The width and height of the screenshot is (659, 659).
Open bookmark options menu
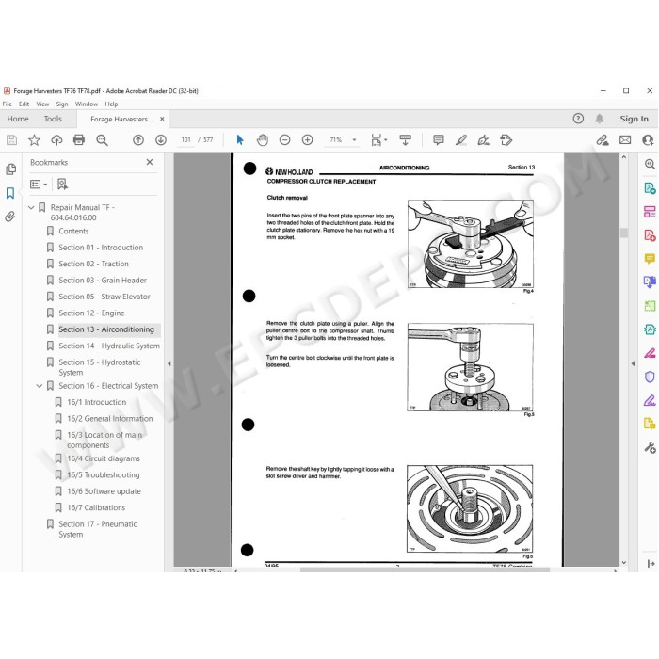(x=39, y=185)
